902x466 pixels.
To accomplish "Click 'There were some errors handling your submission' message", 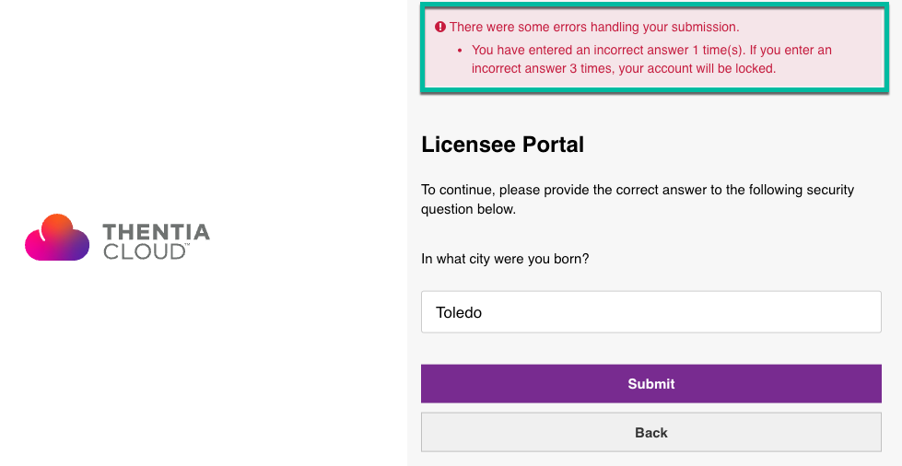I will 594,27.
